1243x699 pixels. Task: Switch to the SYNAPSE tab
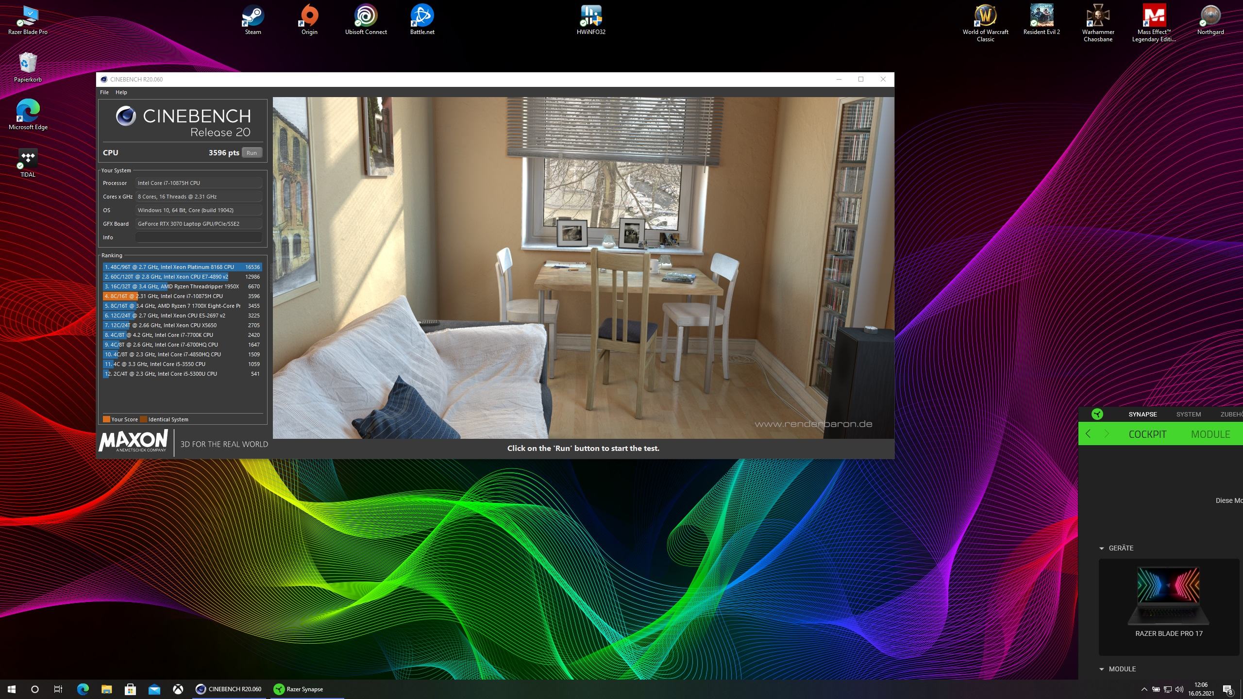tap(1142, 414)
